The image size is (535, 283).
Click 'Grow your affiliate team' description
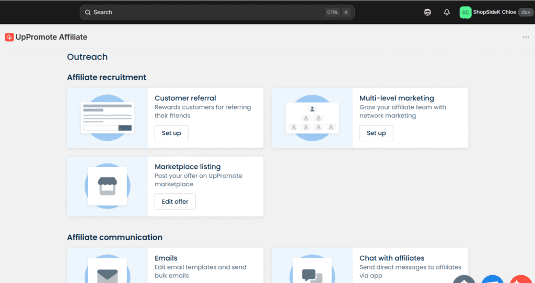click(403, 112)
